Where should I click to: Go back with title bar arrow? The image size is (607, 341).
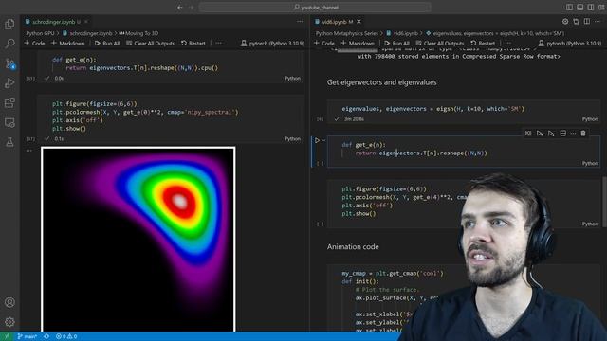point(180,7)
